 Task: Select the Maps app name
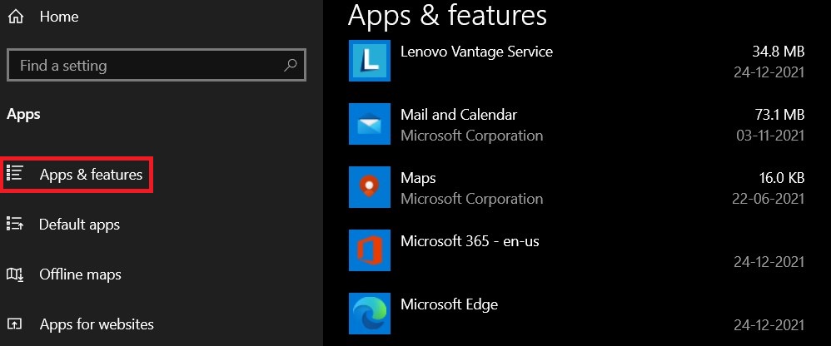[418, 178]
